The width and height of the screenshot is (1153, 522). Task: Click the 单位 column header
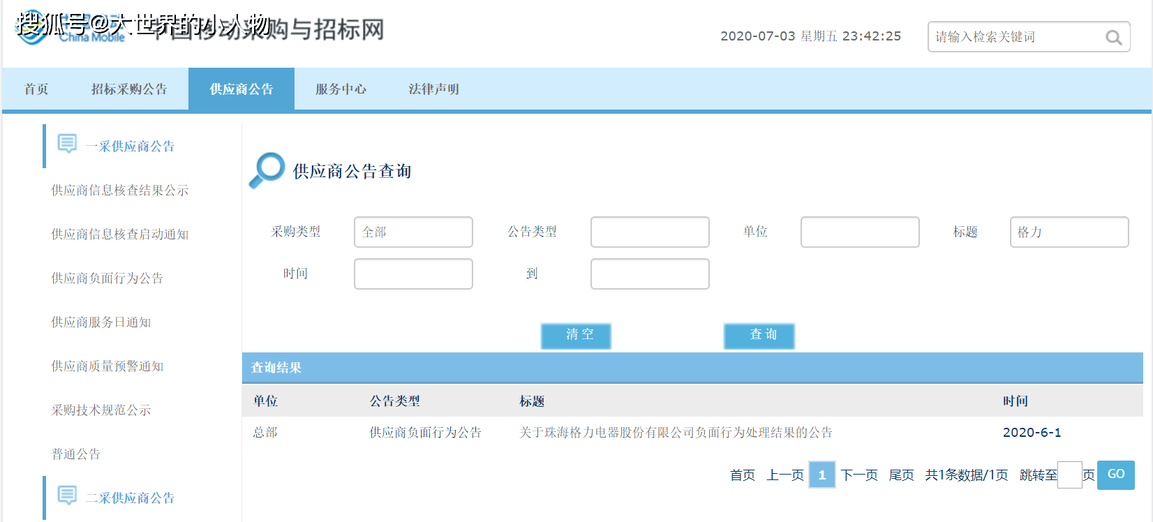coord(265,401)
